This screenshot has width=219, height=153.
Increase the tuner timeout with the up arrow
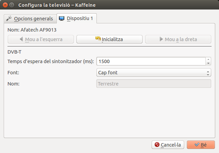[208, 59]
